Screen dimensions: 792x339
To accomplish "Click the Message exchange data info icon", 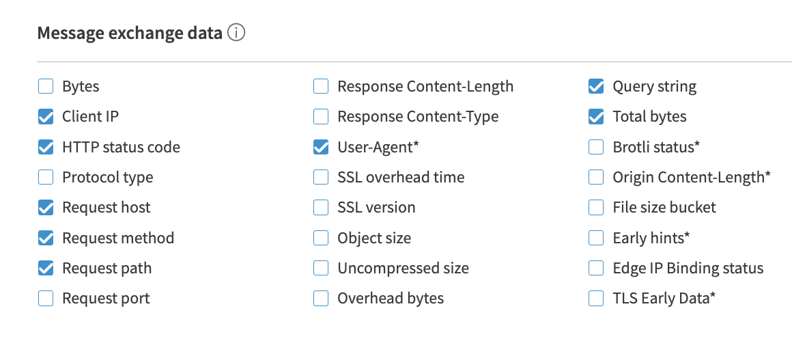I will click(236, 33).
